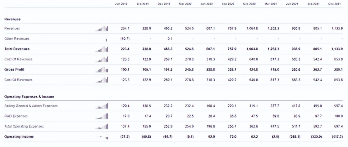Click Gross Profit value 445.0 for Mar 2021
Screen dimensions: 348x147
[x=274, y=69]
